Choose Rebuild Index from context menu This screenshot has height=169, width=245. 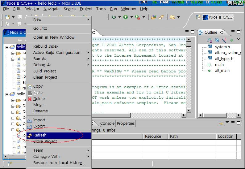[x=59, y=46]
